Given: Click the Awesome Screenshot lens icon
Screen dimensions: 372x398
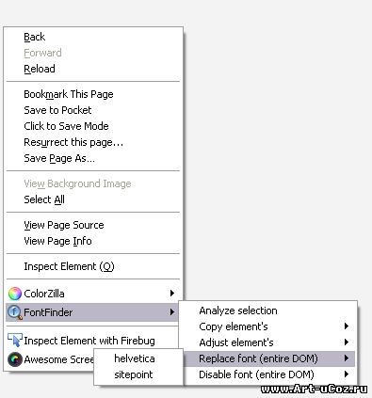Looking at the screenshot, I should pyautogui.click(x=15, y=359).
